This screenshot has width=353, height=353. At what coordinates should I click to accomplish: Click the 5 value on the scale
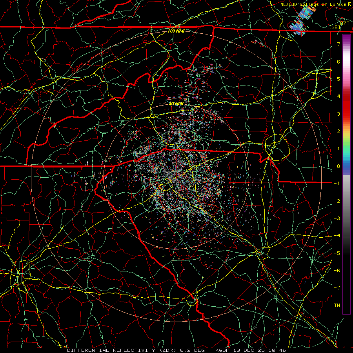(338, 79)
